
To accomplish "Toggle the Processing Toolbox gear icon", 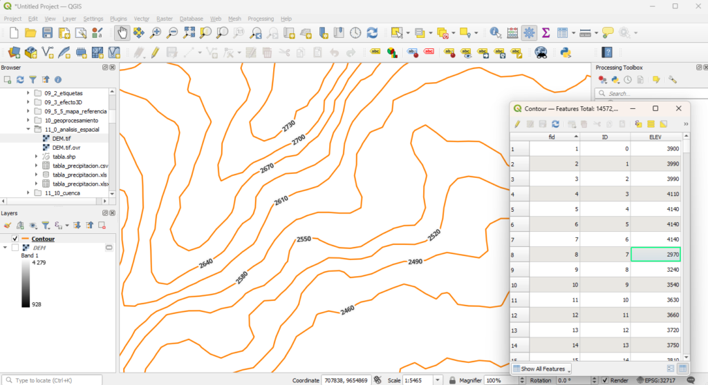I will (x=529, y=32).
